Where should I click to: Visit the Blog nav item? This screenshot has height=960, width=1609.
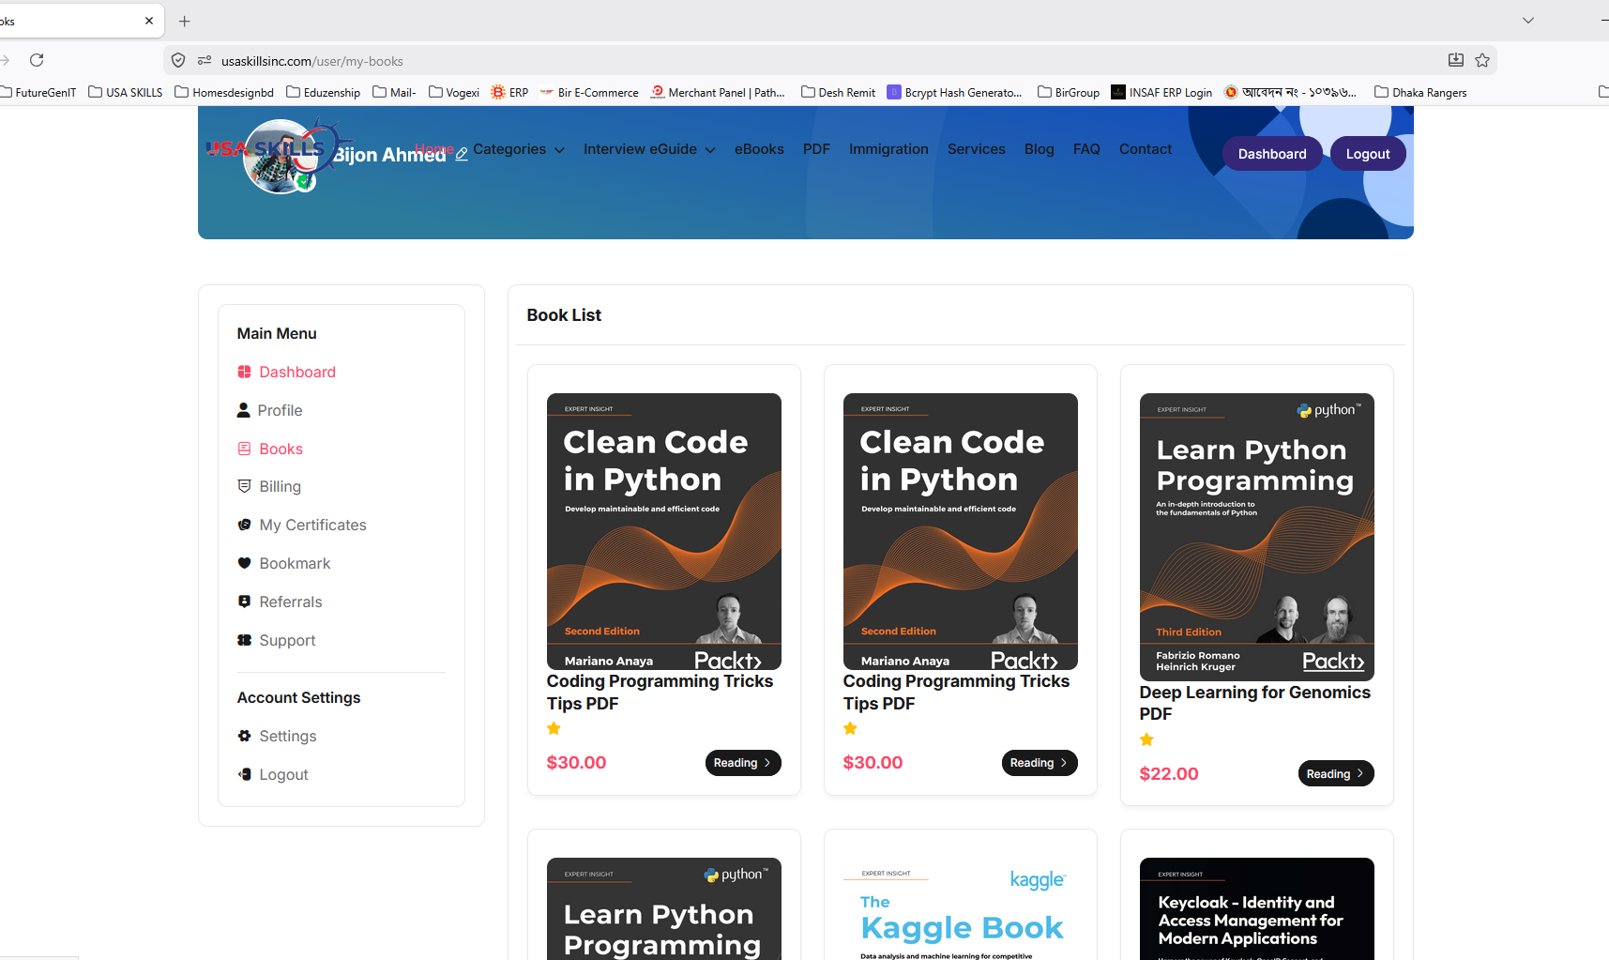1040,149
